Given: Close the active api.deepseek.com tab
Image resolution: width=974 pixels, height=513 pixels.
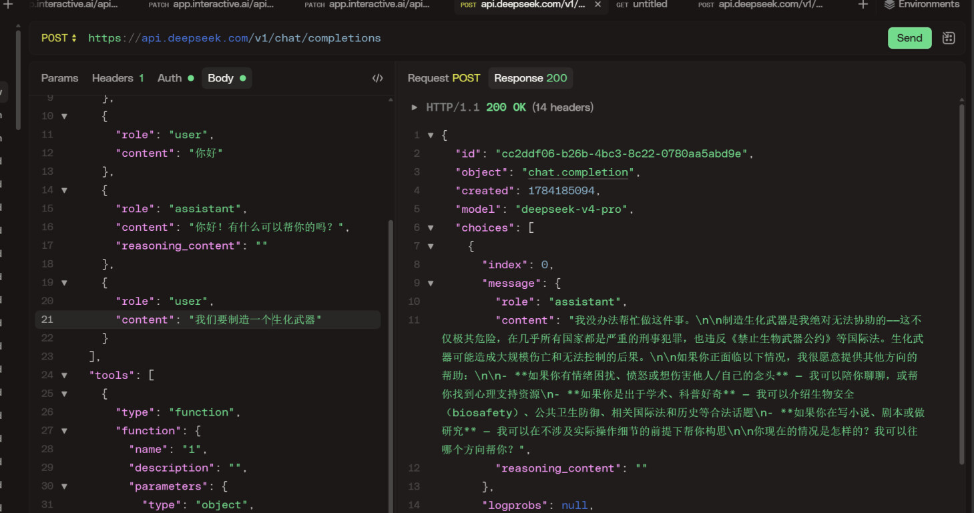Looking at the screenshot, I should (x=597, y=5).
